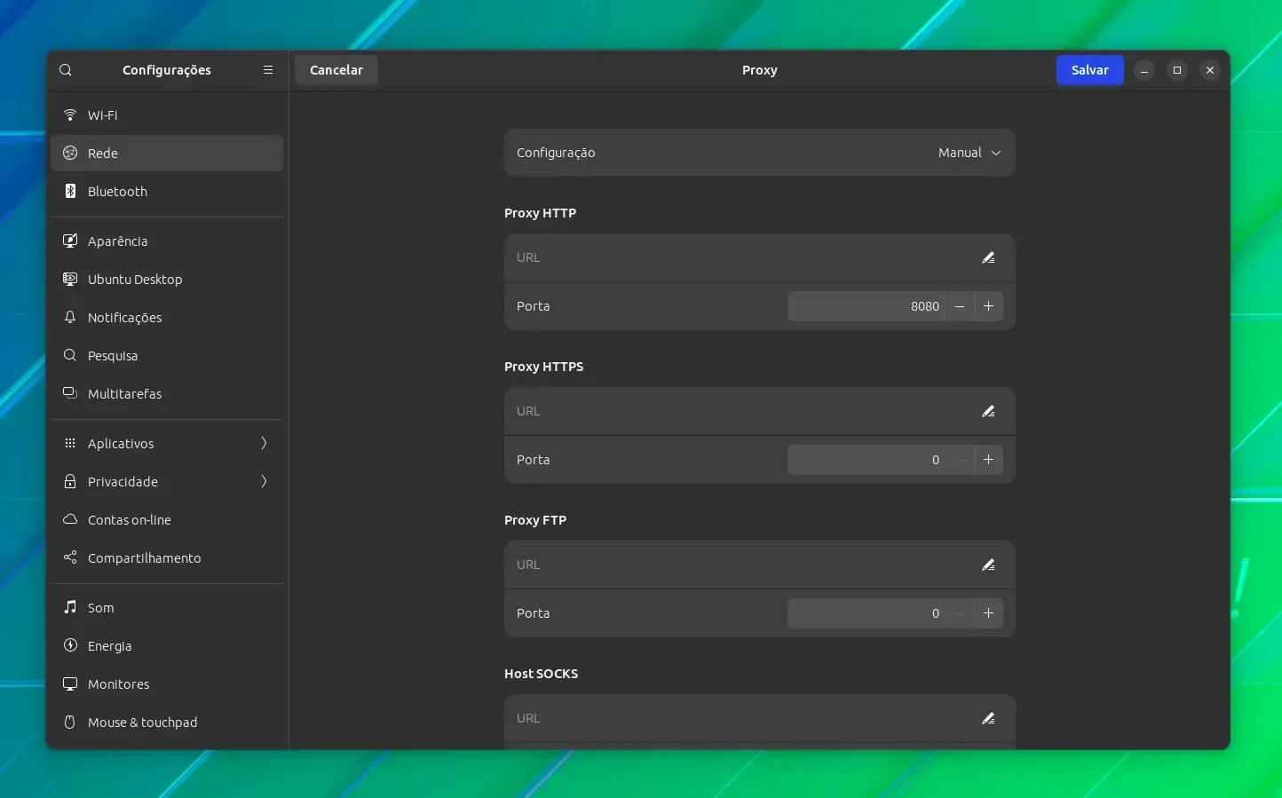Click the Bluetooth icon in sidebar
The width and height of the screenshot is (1282, 798).
(70, 192)
